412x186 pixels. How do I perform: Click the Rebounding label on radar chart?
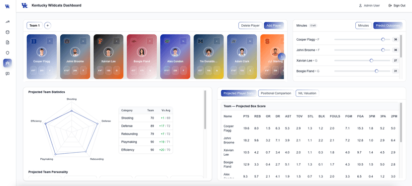click(97, 159)
